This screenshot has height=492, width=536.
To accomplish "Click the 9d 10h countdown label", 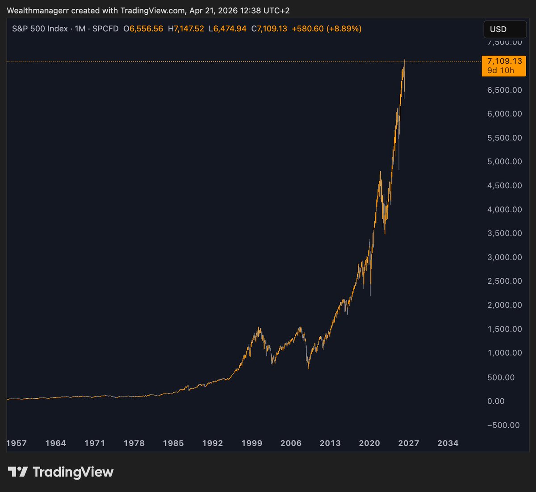I will pos(501,70).
